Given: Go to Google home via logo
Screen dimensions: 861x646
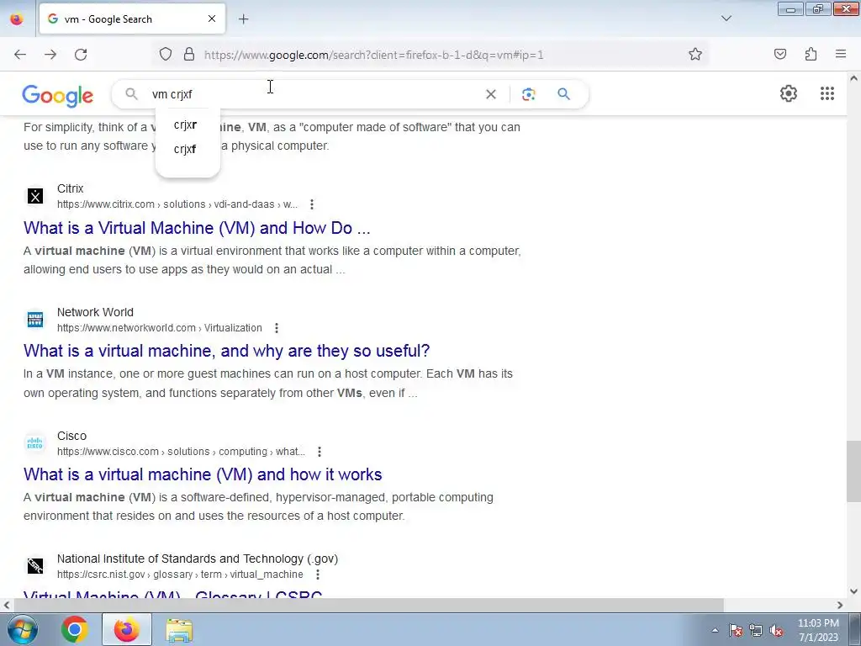Looking at the screenshot, I should [x=58, y=96].
